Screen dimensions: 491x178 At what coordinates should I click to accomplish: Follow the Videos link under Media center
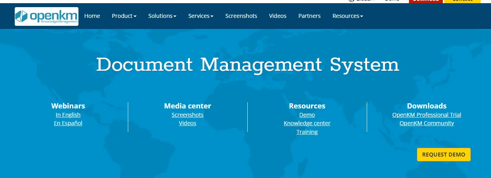point(188,123)
